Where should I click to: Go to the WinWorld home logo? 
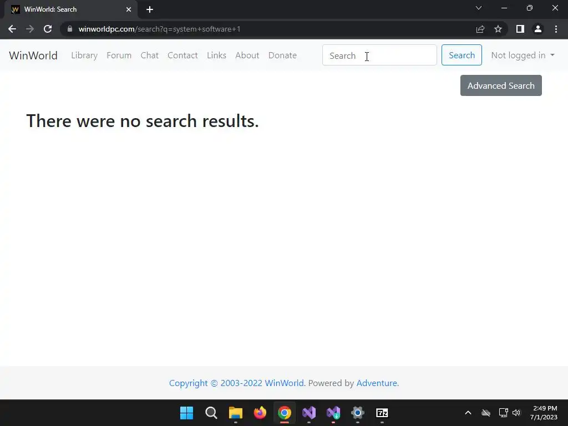coord(33,55)
